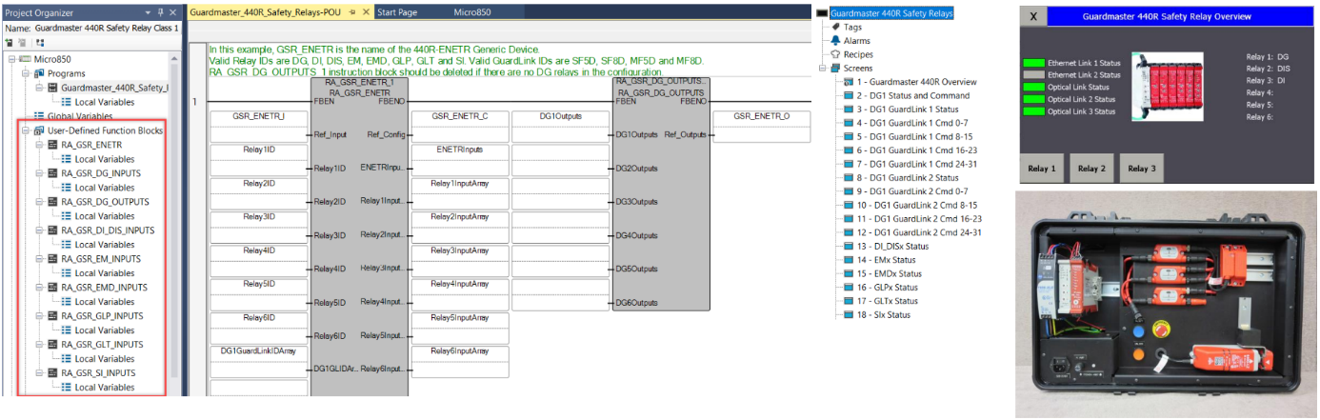
Task: Pin the Project Organizer panel
Action: point(160,12)
